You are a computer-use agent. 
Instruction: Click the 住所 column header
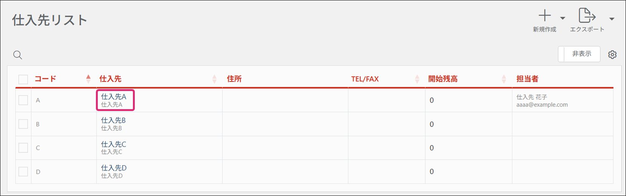click(234, 79)
